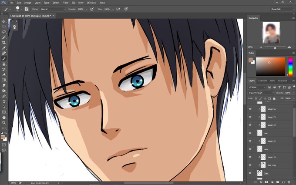This screenshot has height=185, width=296.
Task: Open the layer filter Kind dropdown
Action: click(257, 87)
